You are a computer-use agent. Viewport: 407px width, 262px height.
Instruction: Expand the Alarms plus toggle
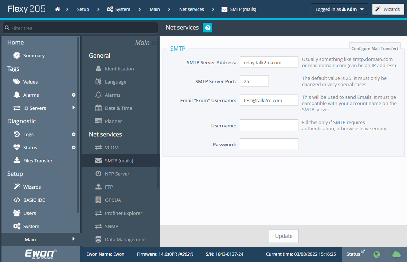(74, 95)
